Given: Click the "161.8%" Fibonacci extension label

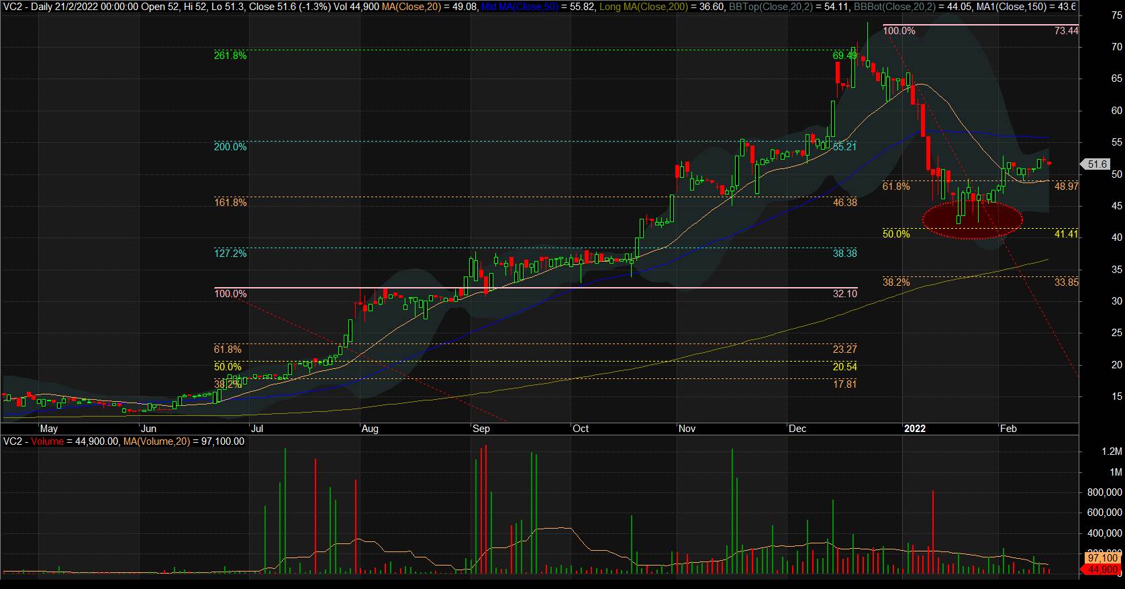Looking at the screenshot, I should click(x=230, y=203).
